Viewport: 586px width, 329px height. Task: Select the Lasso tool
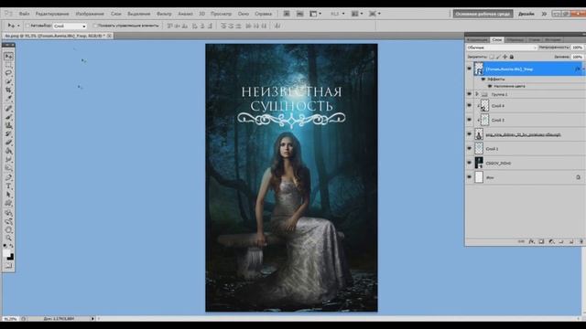coord(8,73)
